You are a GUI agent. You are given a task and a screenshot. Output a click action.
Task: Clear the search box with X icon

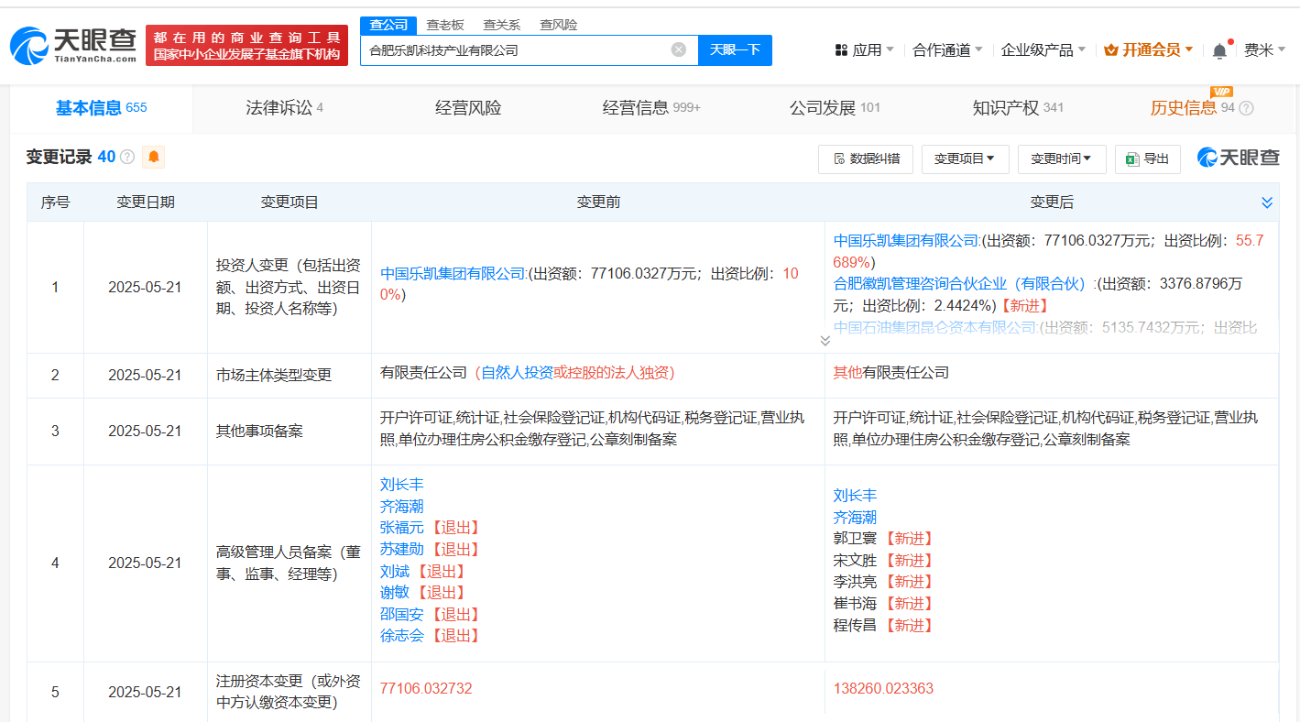pyautogui.click(x=678, y=49)
